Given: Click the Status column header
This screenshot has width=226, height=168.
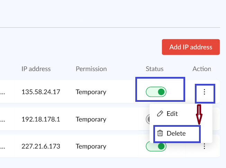Looking at the screenshot, I should click(154, 69).
